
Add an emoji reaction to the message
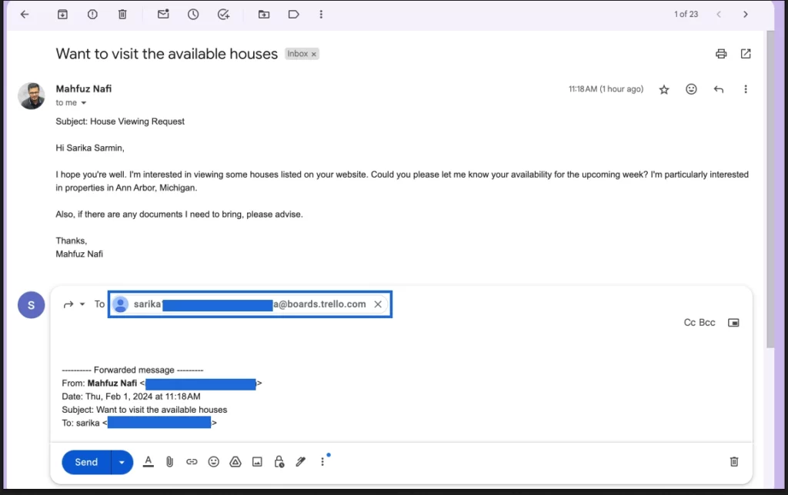coord(692,89)
